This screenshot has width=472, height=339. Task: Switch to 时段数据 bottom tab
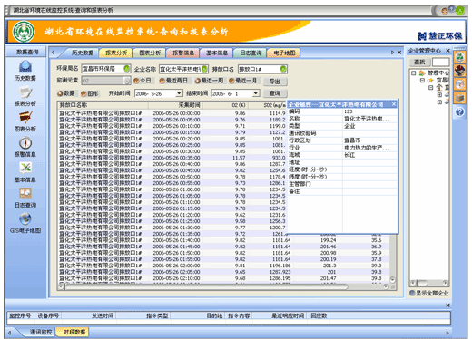click(x=74, y=332)
